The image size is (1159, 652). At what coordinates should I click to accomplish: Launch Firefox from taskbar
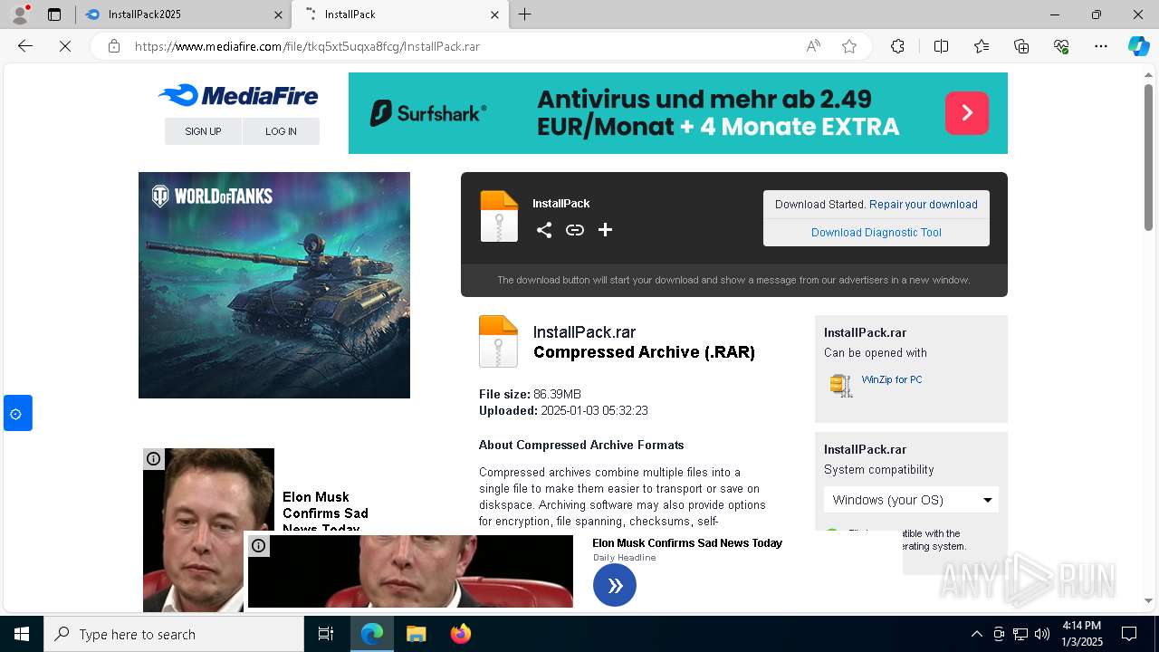tap(461, 634)
